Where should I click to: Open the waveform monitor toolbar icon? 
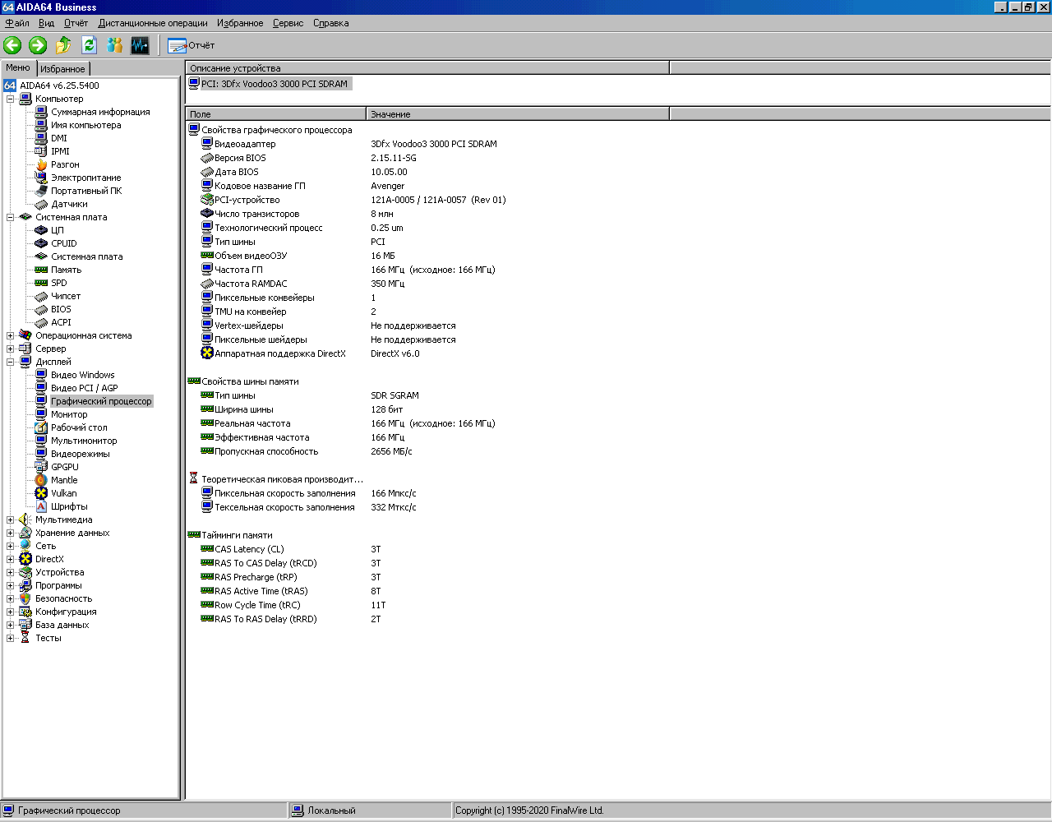click(141, 45)
